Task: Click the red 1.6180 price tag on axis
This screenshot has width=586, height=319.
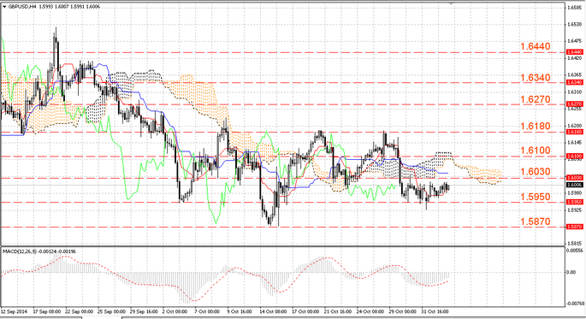Action: click(x=575, y=132)
